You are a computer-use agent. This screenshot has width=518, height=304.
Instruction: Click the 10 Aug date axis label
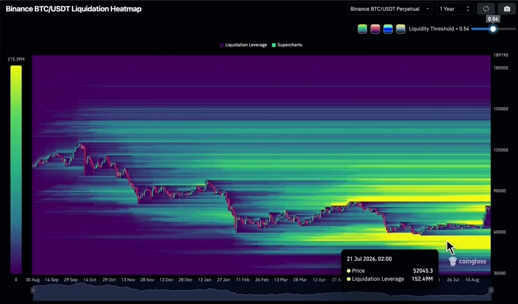472,280
